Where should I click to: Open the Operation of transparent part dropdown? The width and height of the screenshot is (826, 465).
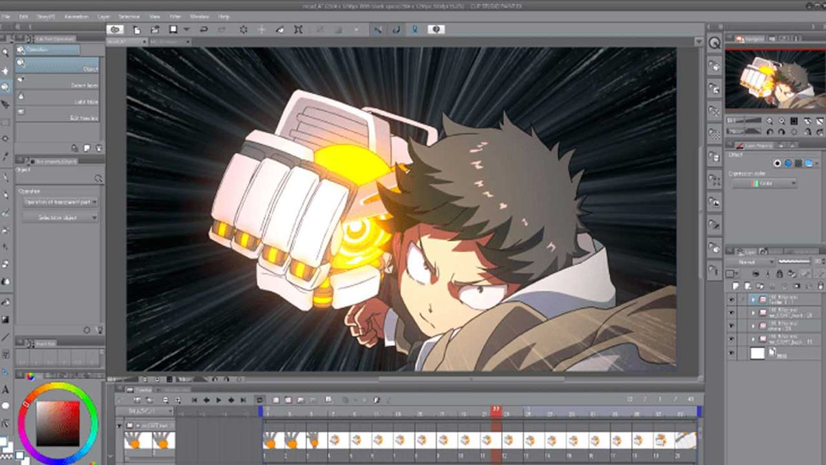point(61,202)
